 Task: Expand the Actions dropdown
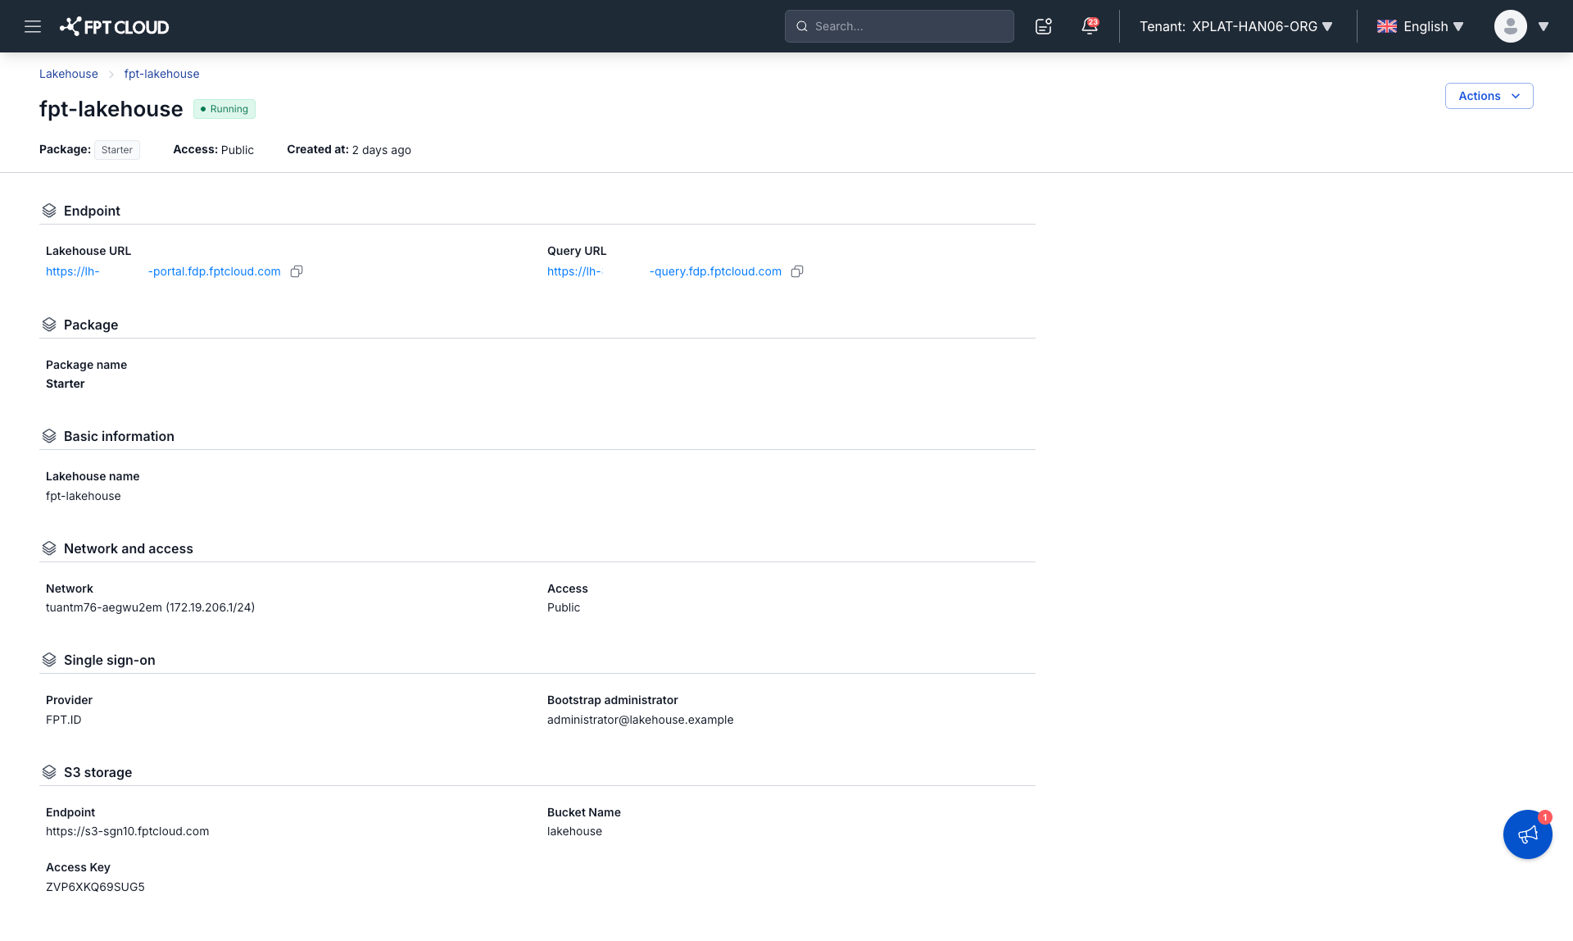[x=1489, y=96]
